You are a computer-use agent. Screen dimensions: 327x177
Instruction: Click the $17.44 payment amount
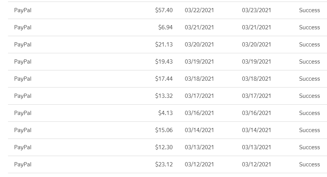pyautogui.click(x=164, y=79)
